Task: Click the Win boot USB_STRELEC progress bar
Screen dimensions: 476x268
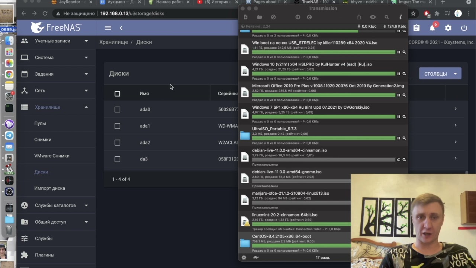Action: click(x=324, y=52)
